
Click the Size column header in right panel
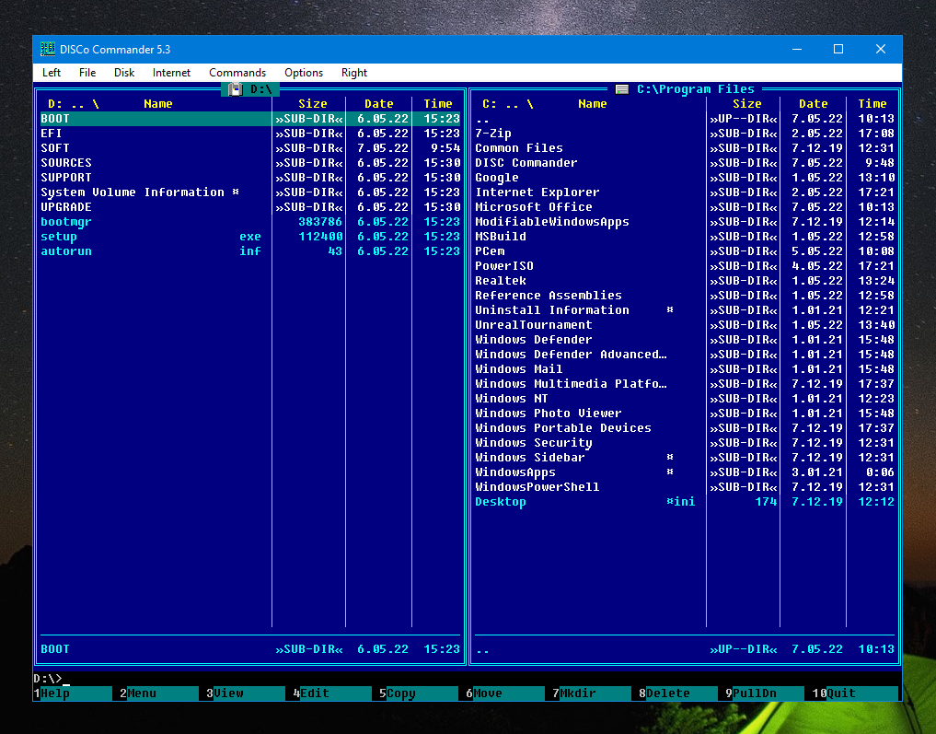pos(747,104)
